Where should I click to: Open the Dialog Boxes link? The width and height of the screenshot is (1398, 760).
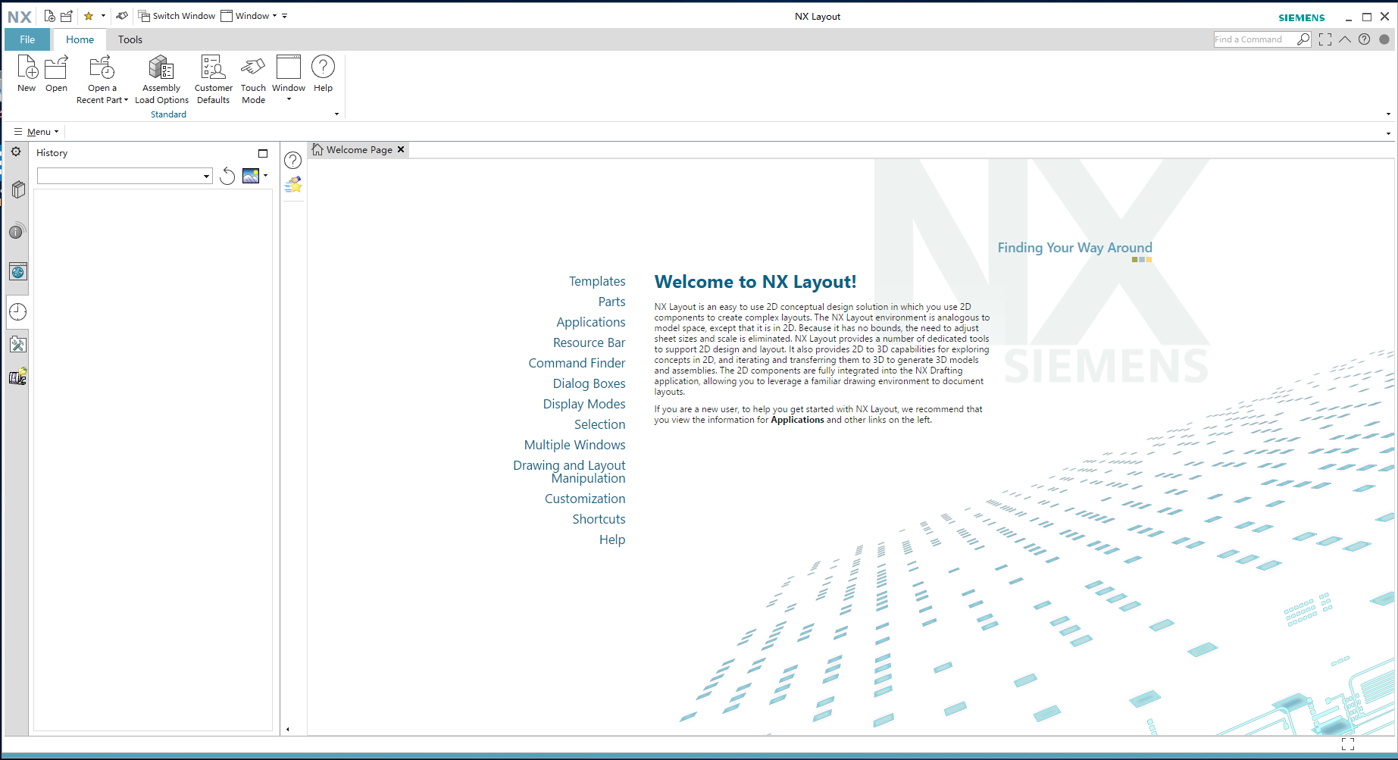(x=589, y=383)
